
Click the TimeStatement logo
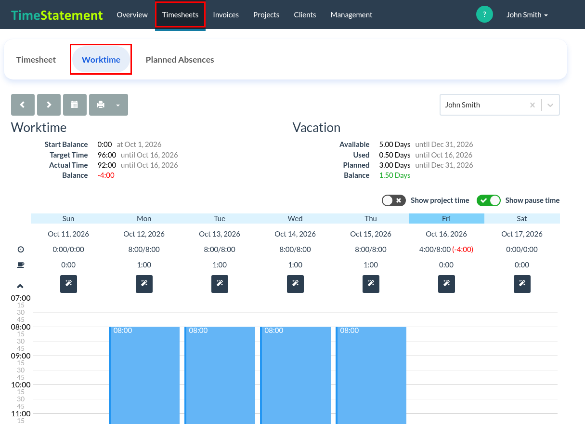57,15
